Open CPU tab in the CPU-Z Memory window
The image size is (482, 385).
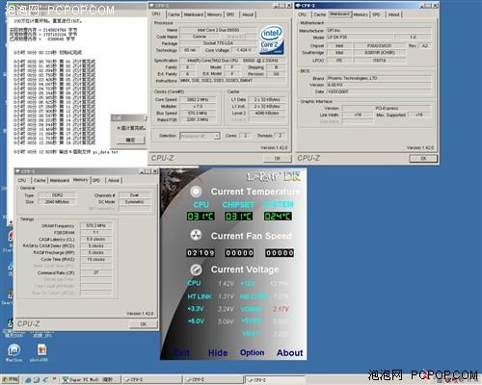pyautogui.click(x=22, y=180)
